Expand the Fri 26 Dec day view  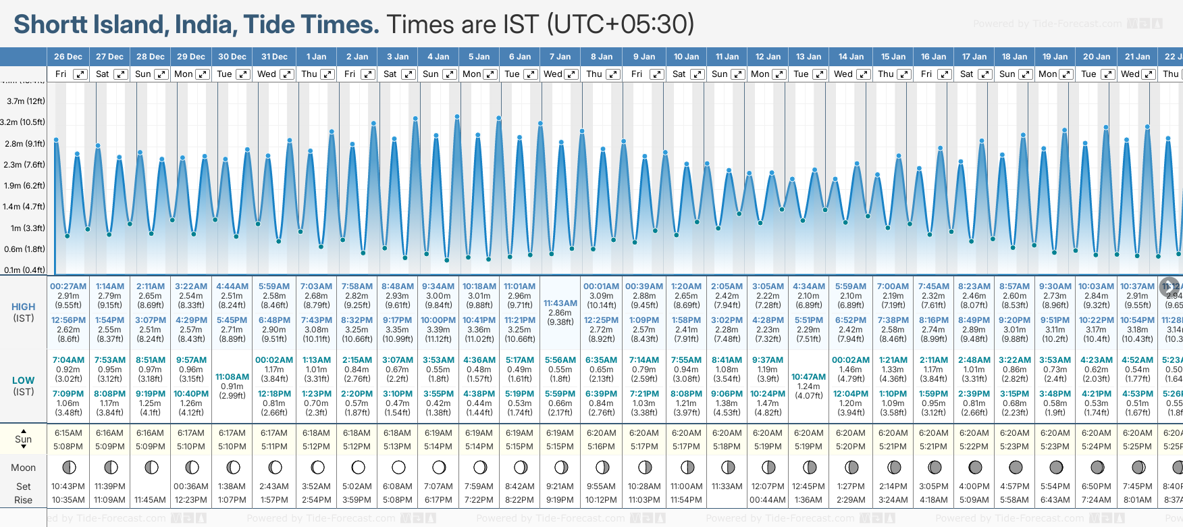[80, 74]
